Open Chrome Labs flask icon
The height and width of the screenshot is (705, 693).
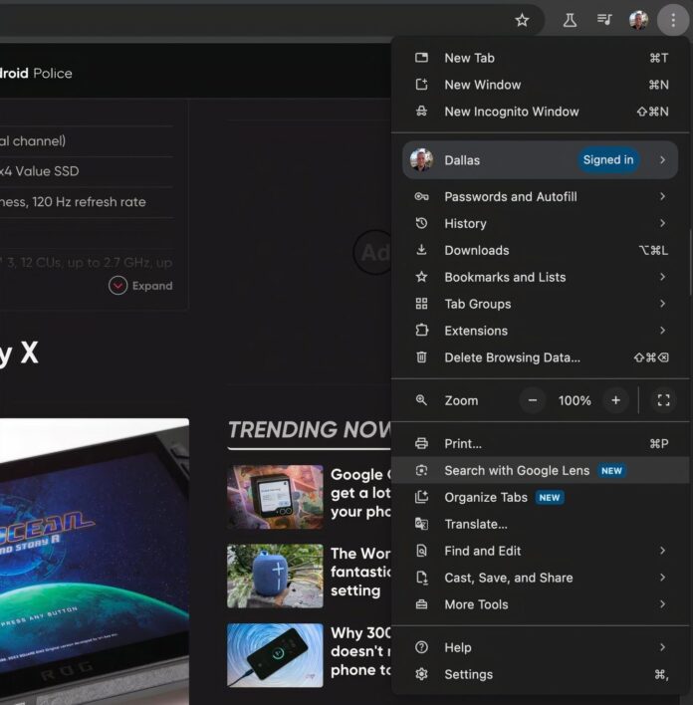570,20
